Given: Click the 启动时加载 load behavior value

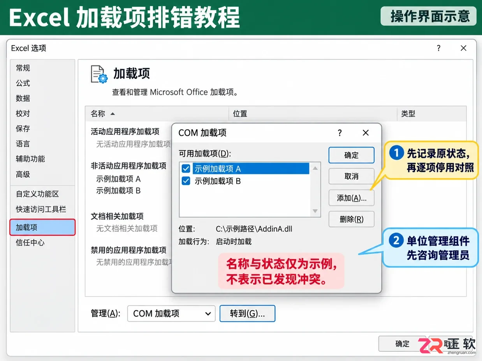Looking at the screenshot, I should click(x=234, y=242).
